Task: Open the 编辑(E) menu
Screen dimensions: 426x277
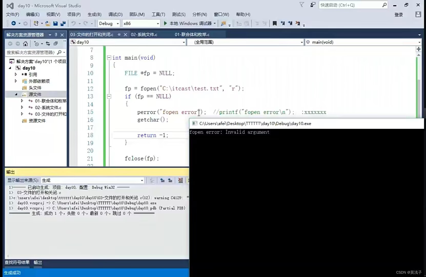Action: [33, 14]
